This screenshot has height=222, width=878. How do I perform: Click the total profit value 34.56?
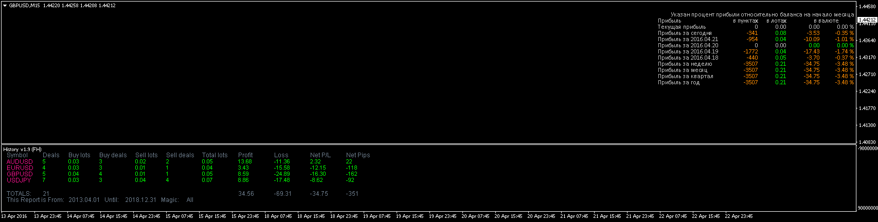pyautogui.click(x=246, y=194)
